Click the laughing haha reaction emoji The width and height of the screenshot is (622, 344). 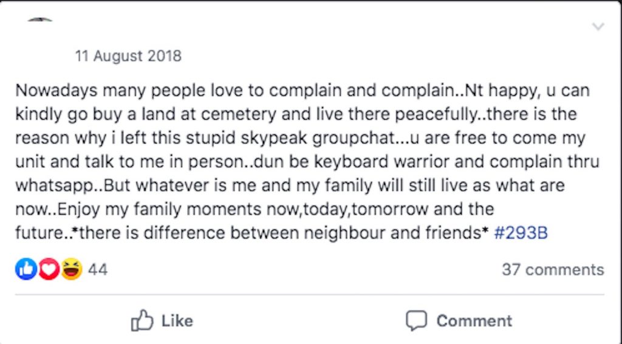click(71, 269)
